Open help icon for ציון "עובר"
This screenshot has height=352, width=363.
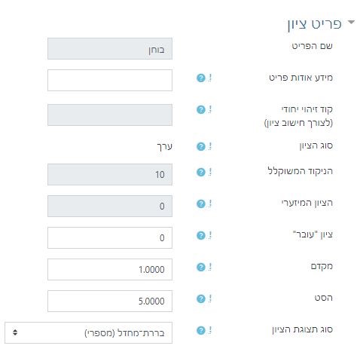201,235
